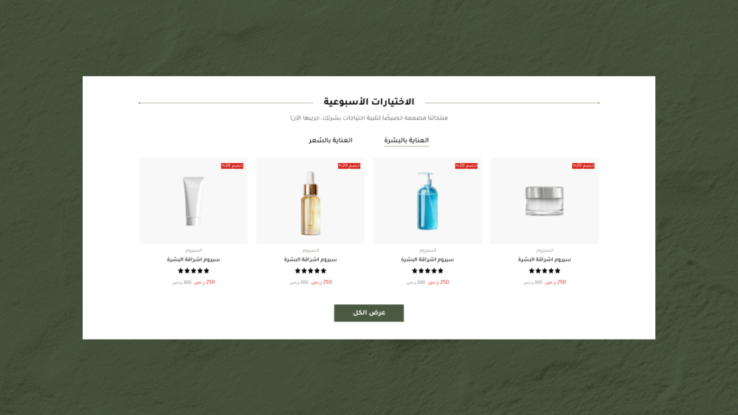738x415 pixels.
Task: Click السيروم category label under tube product
Action: [193, 250]
